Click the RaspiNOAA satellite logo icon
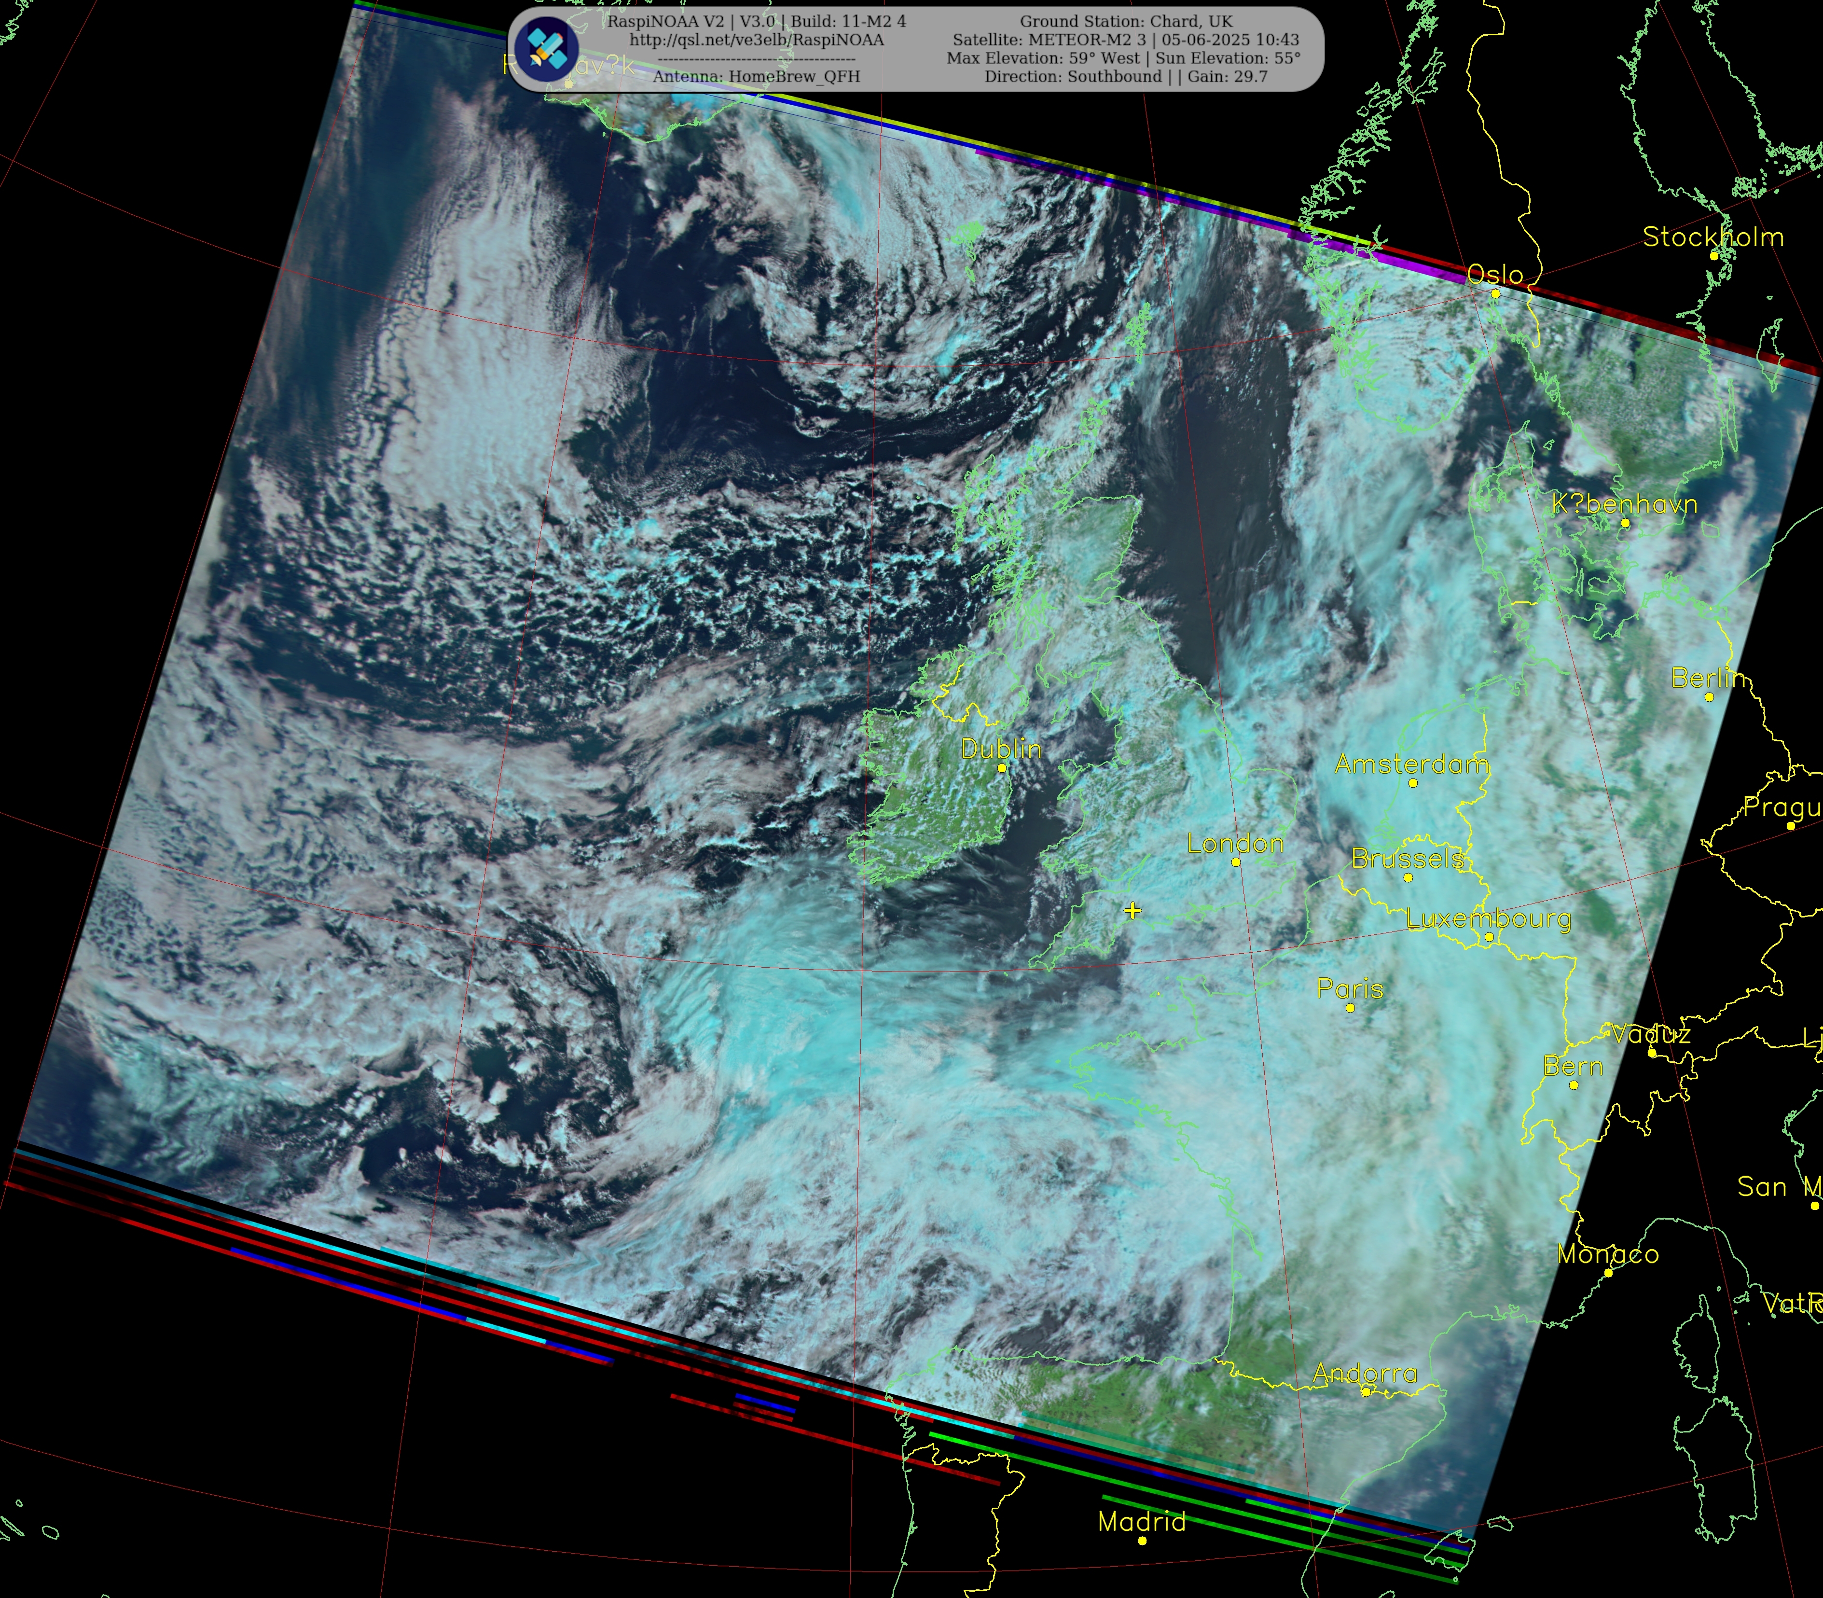 [x=547, y=48]
